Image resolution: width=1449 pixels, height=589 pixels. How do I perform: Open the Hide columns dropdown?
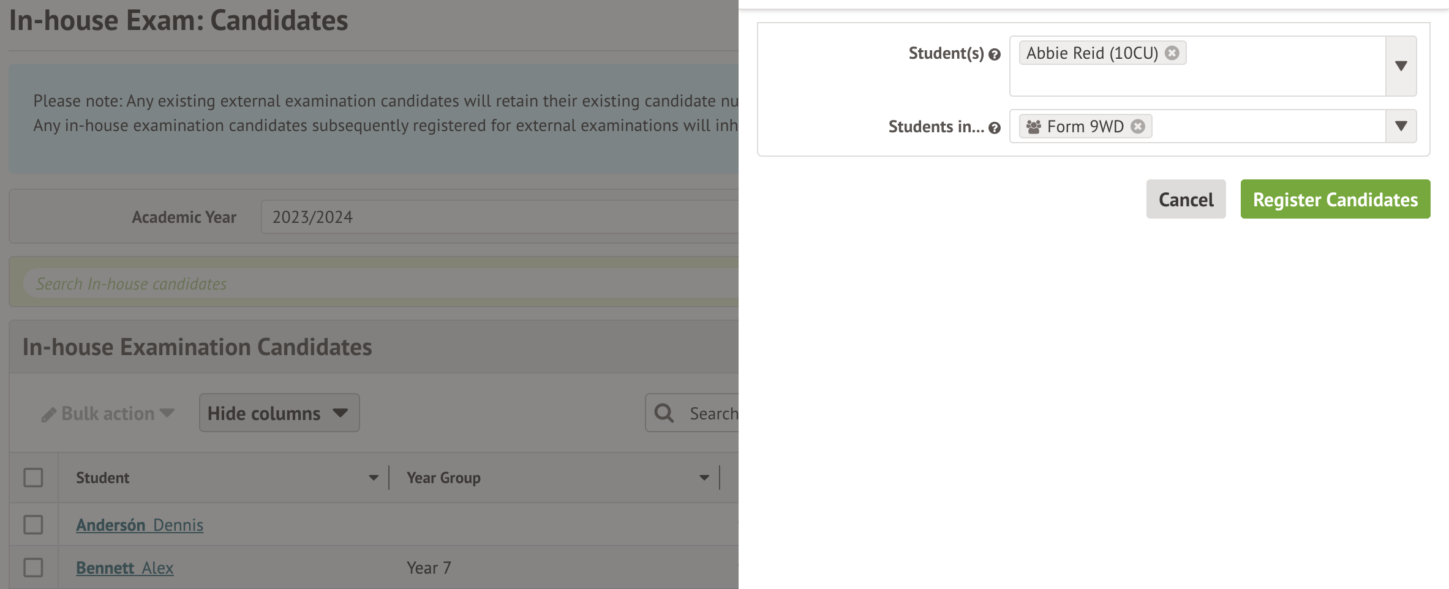279,413
